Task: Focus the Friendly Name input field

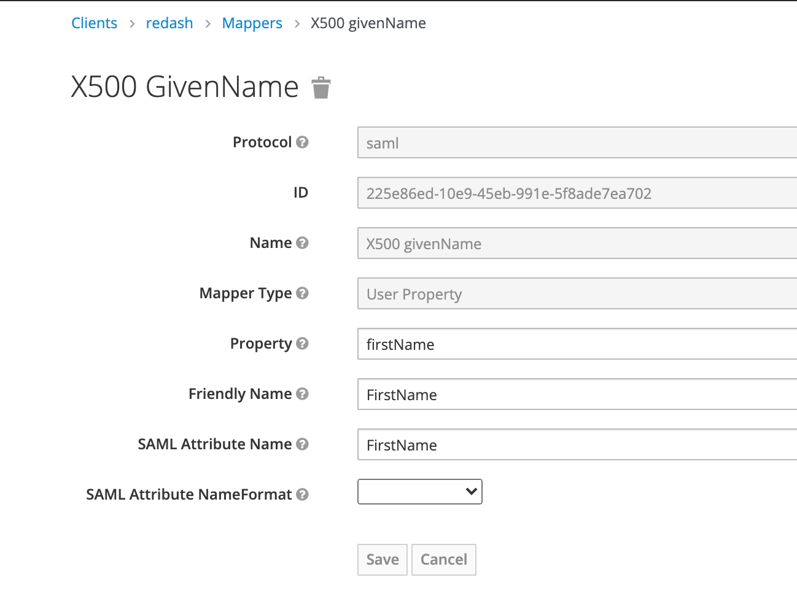Action: pyautogui.click(x=577, y=394)
